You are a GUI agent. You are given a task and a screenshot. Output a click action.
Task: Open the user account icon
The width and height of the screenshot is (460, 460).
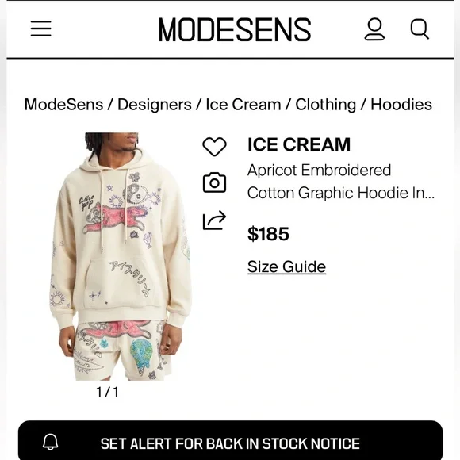point(374,29)
